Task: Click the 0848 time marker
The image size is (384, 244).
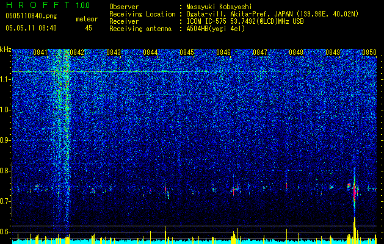Action: coord(296,52)
